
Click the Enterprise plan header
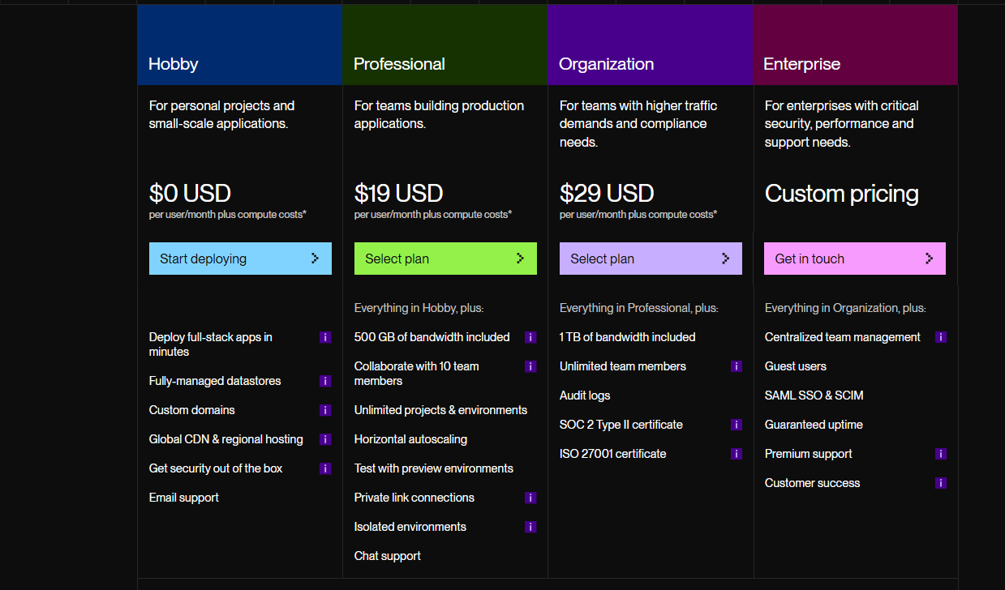click(x=855, y=45)
